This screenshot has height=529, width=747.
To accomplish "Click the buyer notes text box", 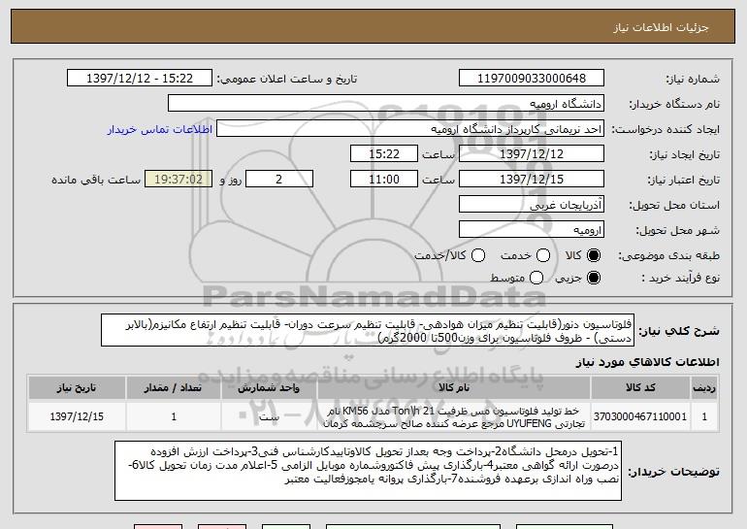I will click(369, 471).
